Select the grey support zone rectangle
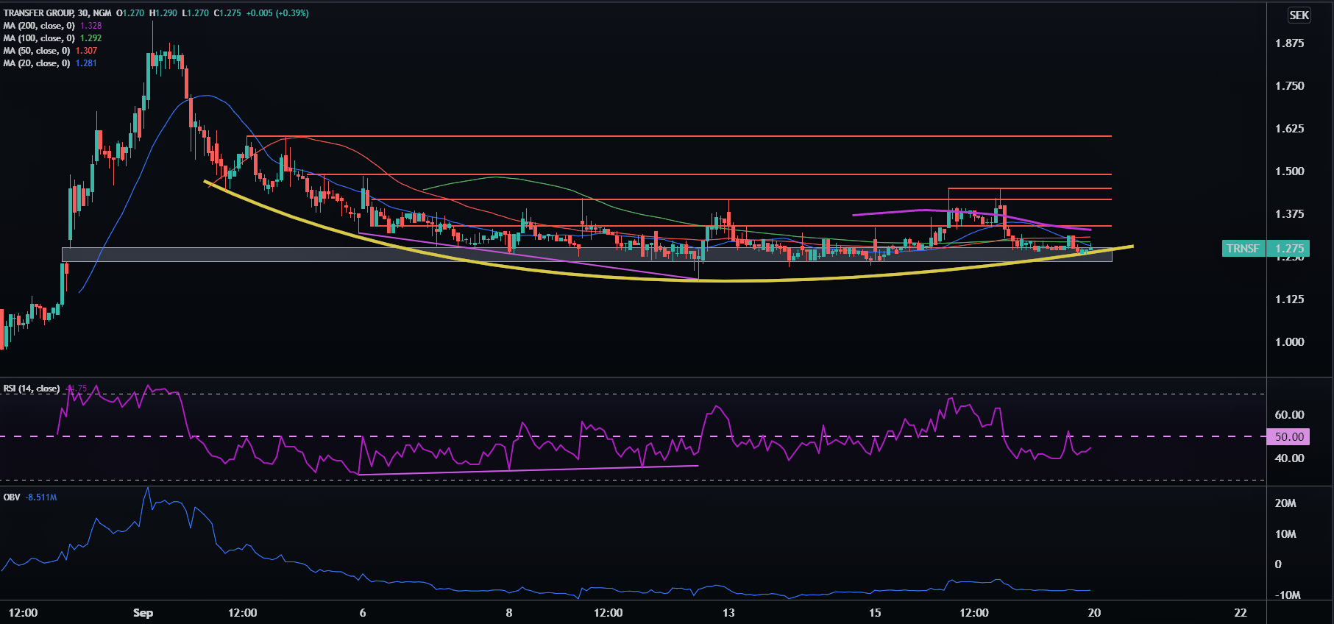 (221, 255)
